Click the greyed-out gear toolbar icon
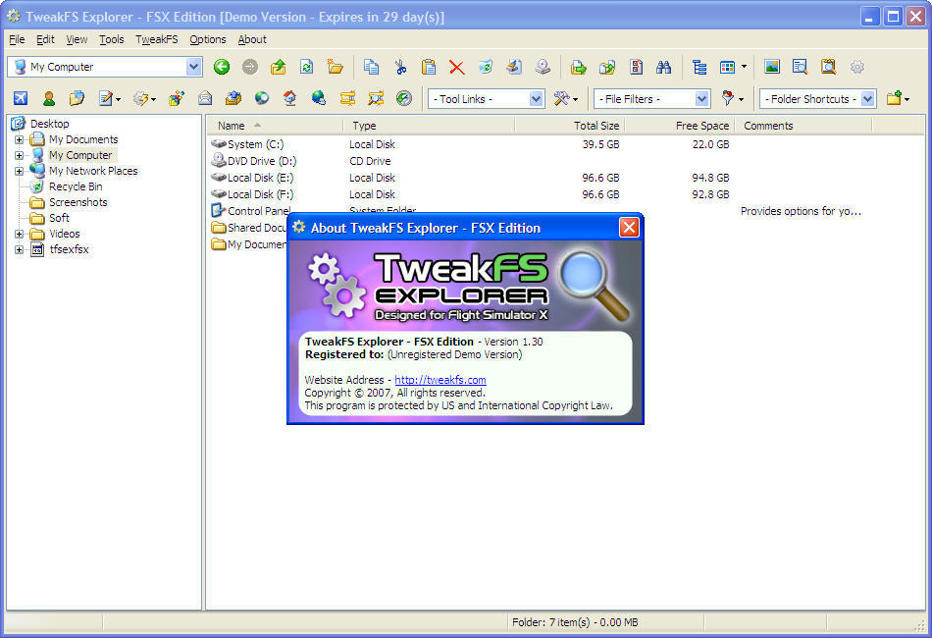 coord(857,67)
